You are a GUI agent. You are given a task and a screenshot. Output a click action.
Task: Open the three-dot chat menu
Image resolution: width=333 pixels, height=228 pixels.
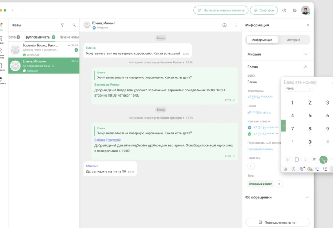[236, 25]
